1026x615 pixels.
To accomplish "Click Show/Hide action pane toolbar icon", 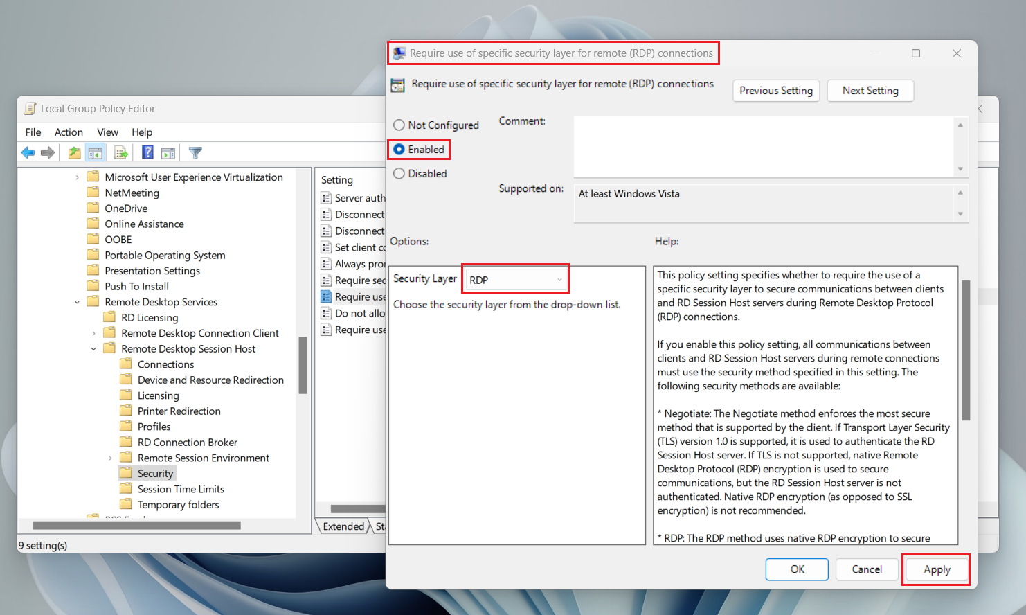I will pos(168,153).
